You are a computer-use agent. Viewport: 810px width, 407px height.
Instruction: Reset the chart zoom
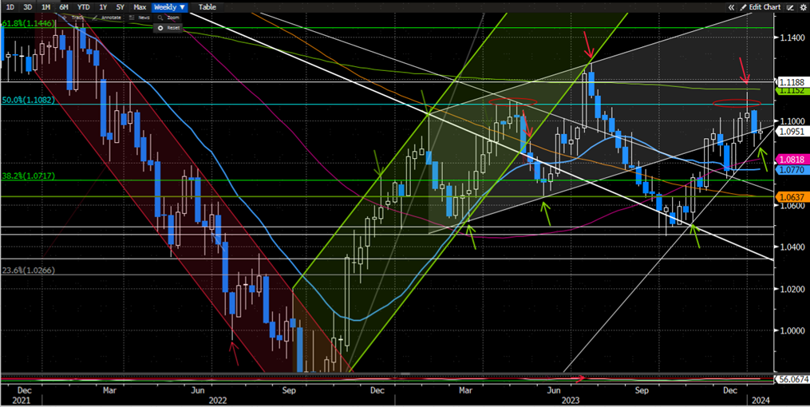[x=168, y=27]
